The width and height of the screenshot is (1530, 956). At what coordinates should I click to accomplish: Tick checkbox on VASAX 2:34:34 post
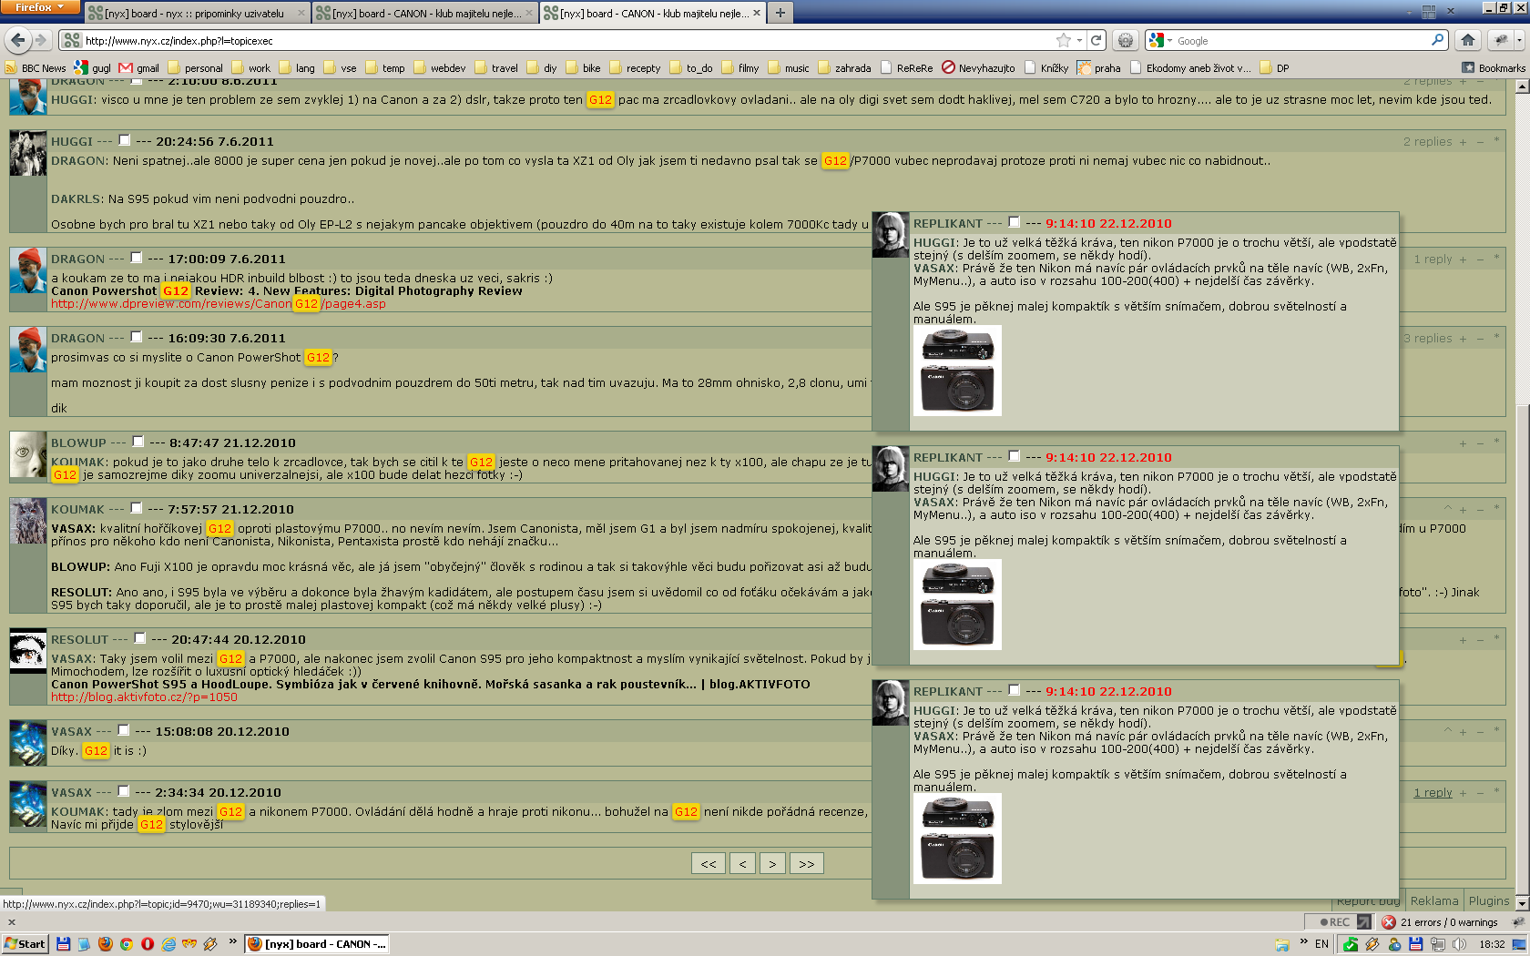124,791
